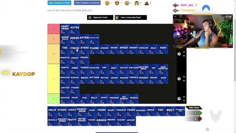
Task: Move the C tier row up
Action: (x=184, y=77)
